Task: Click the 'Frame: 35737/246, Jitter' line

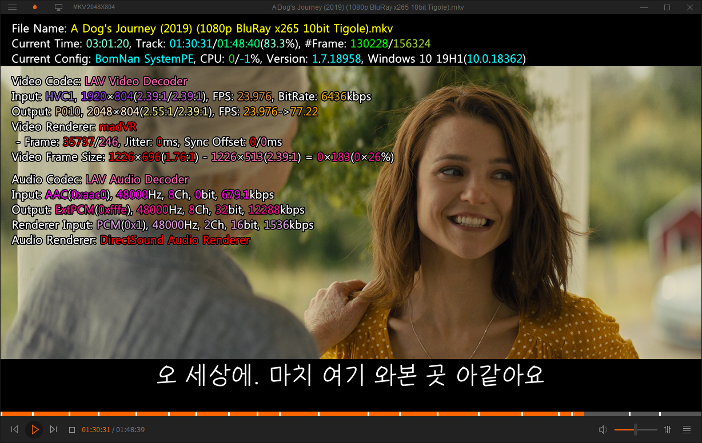Action: (x=149, y=142)
